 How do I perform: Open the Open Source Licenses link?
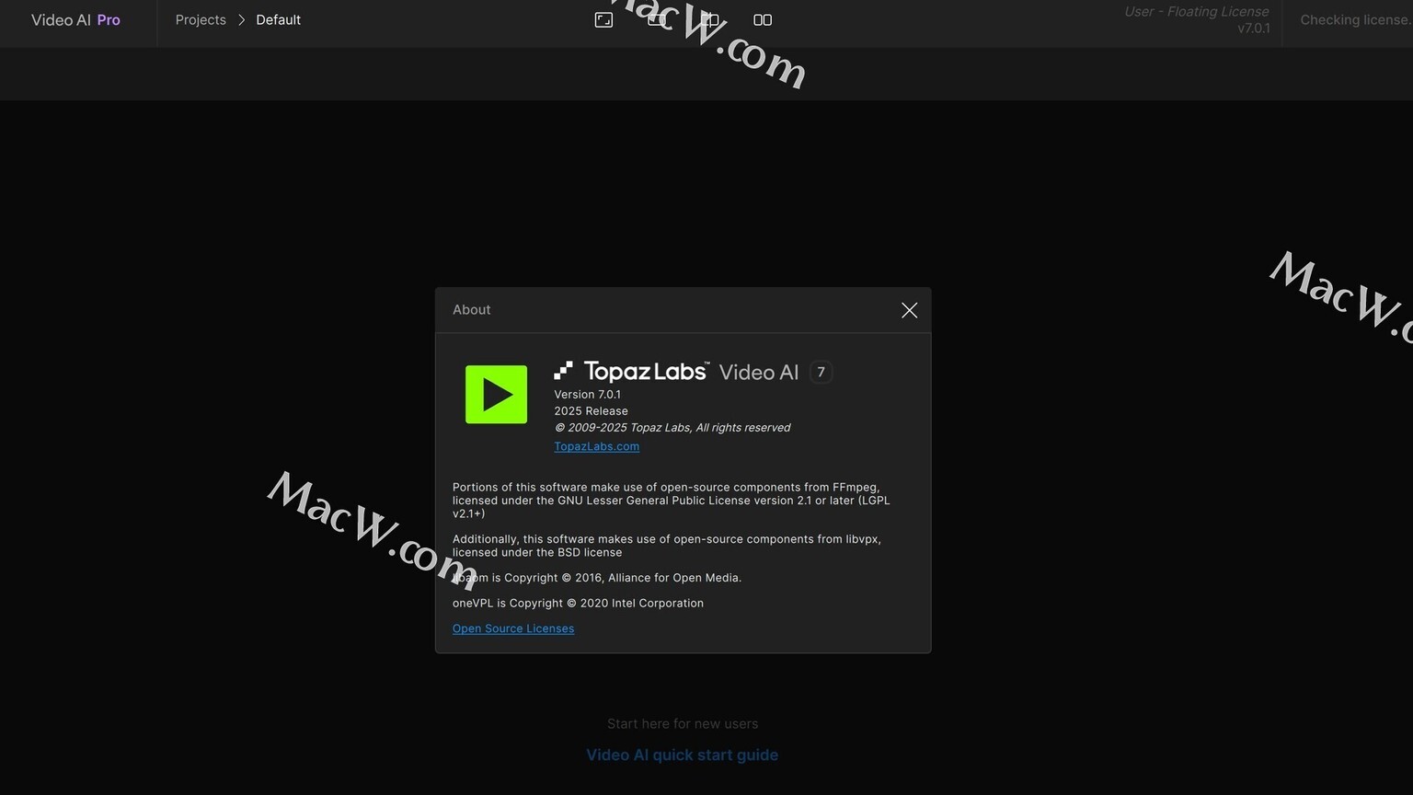[x=513, y=628]
